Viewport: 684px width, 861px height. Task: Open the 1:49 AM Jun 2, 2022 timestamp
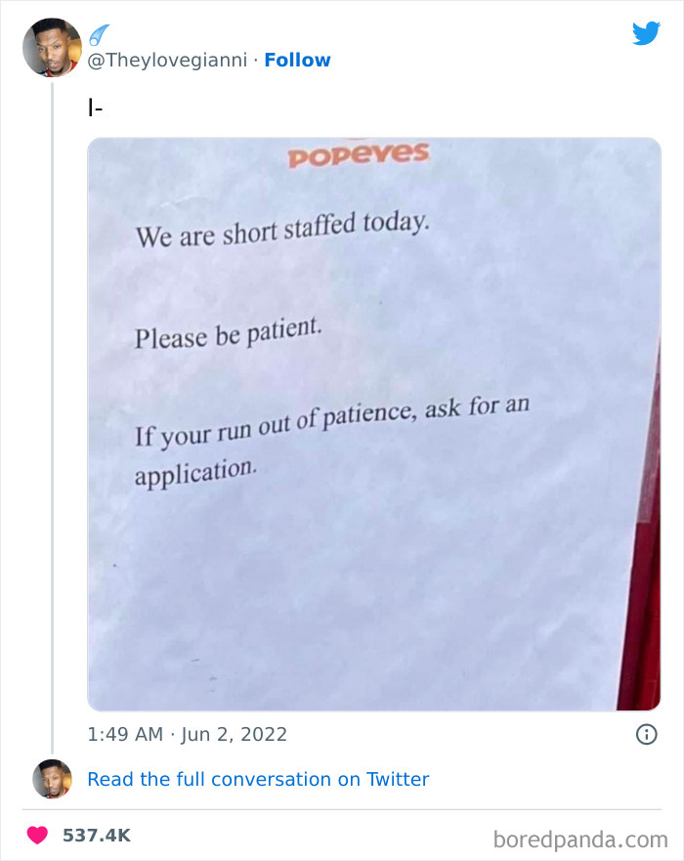tap(188, 734)
